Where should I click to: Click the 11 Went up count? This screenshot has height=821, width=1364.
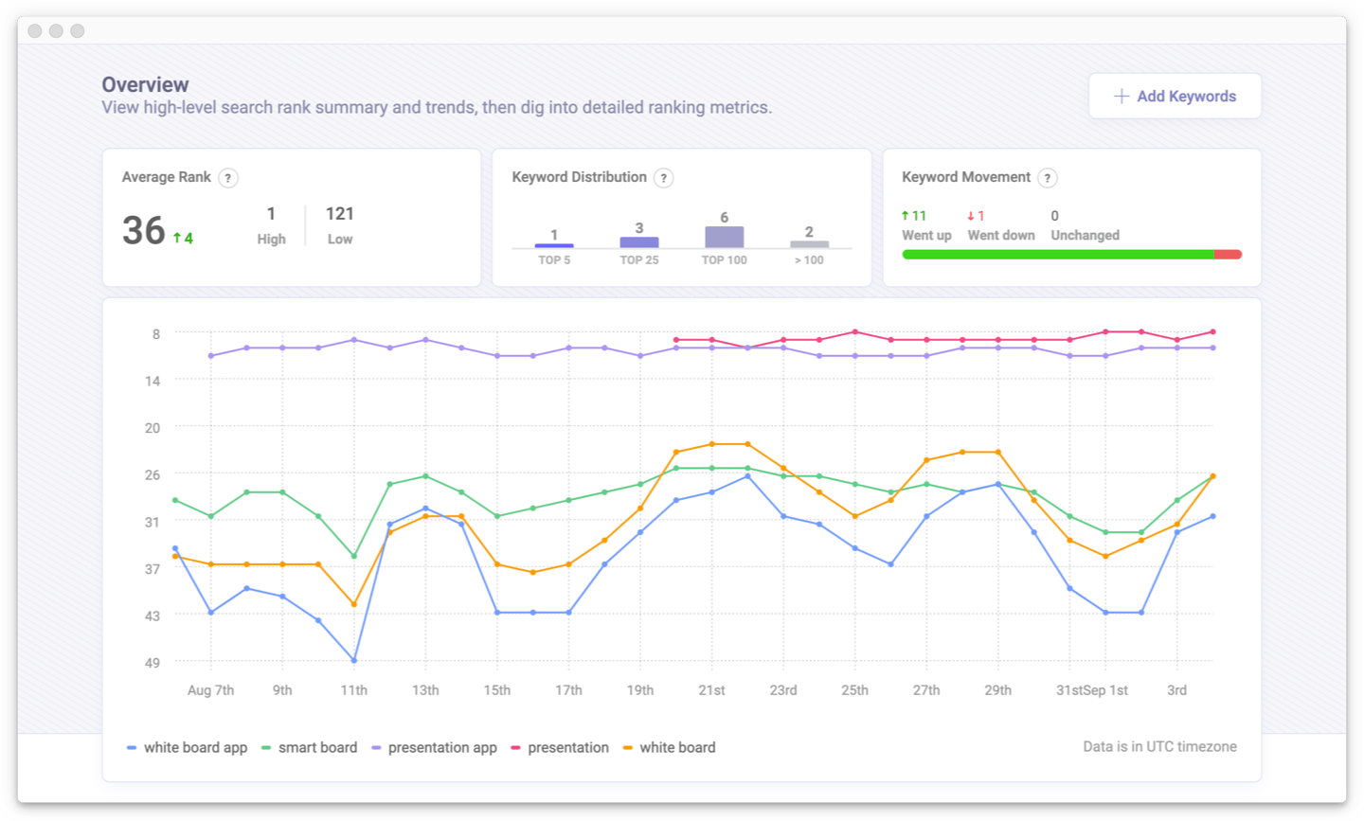[914, 216]
